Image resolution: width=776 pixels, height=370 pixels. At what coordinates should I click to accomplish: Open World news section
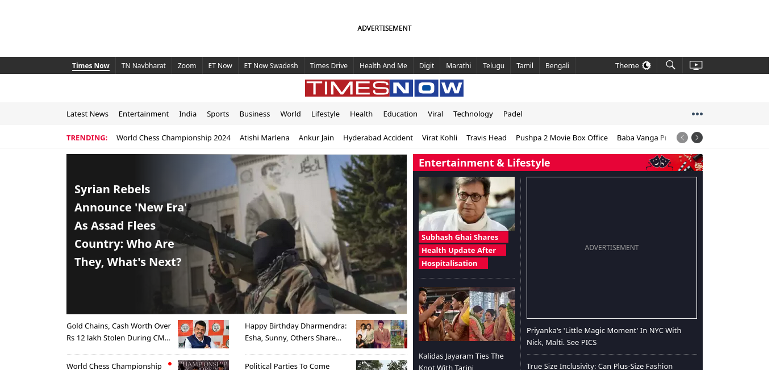[x=290, y=114]
